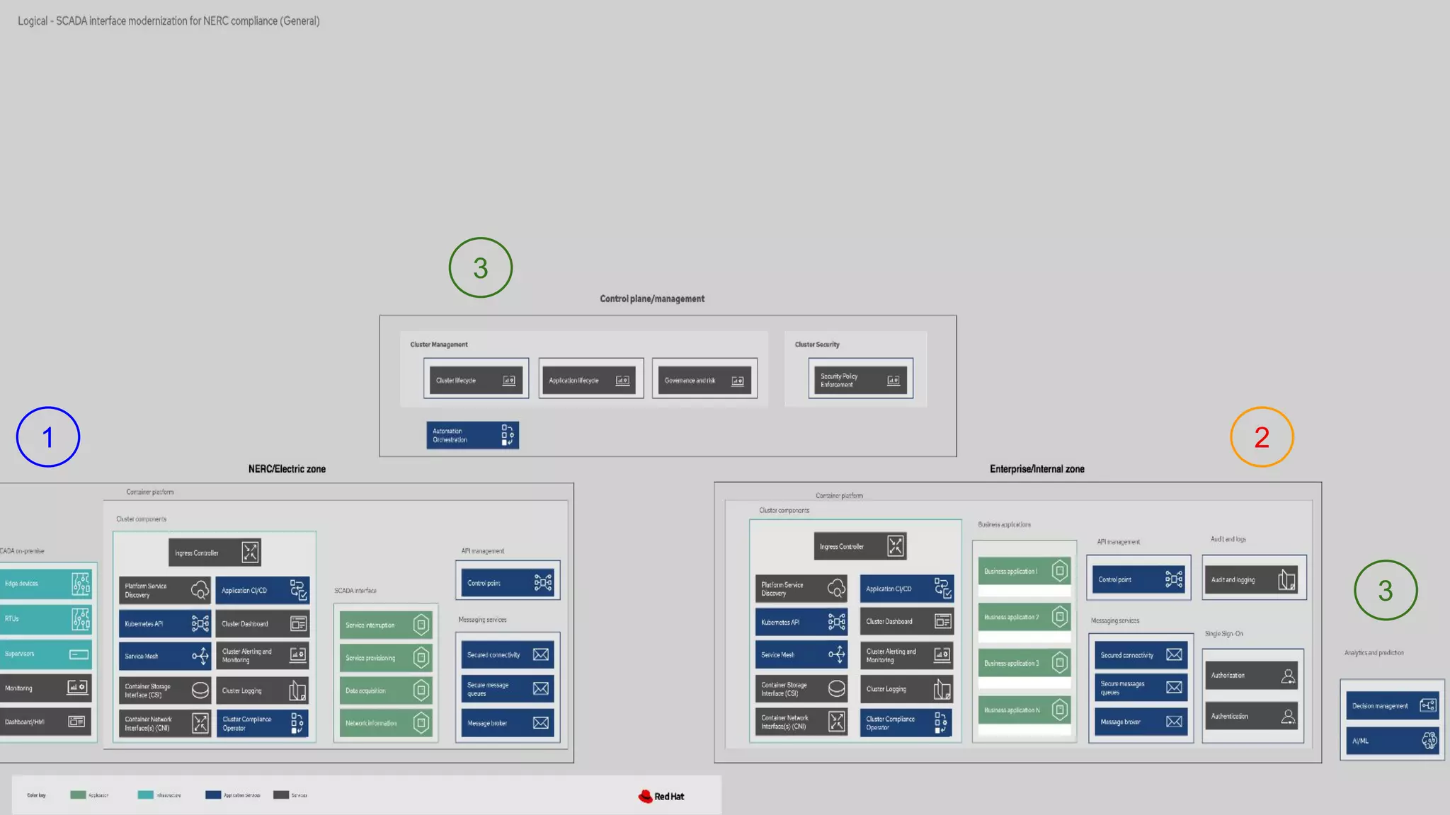Screen dimensions: 1450x815
Task: Click Security Policy Enforcement monitor icon
Action: click(x=894, y=381)
